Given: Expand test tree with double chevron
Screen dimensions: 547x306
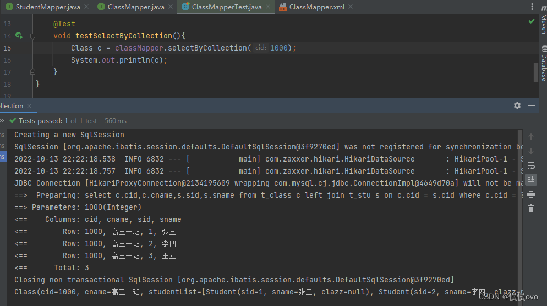Looking at the screenshot, I should [x=2, y=121].
